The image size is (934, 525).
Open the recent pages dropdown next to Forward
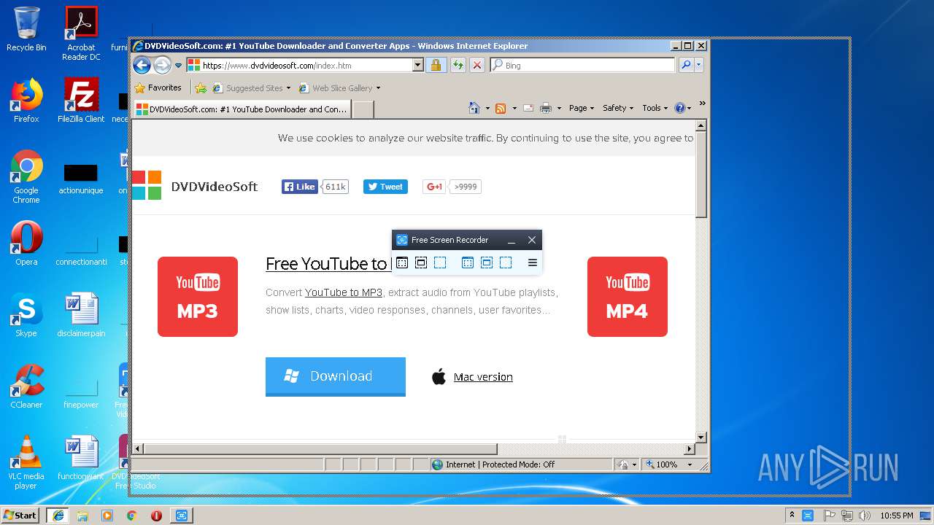coord(178,66)
